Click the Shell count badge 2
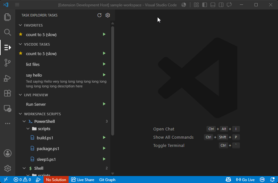 click(x=106, y=168)
